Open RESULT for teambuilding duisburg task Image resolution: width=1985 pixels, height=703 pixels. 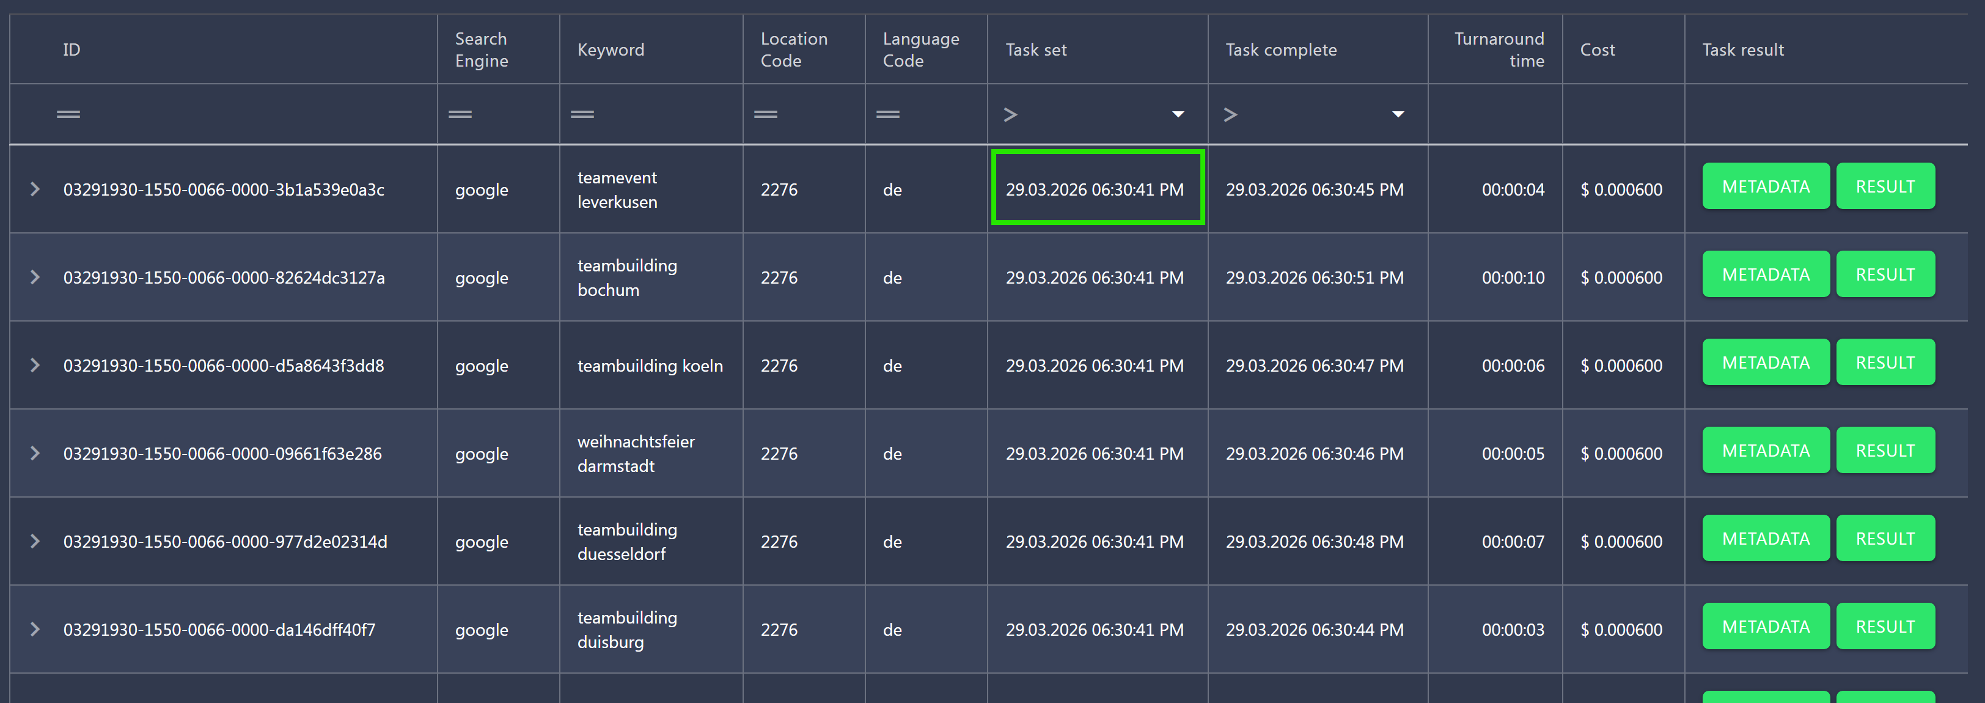(1884, 626)
